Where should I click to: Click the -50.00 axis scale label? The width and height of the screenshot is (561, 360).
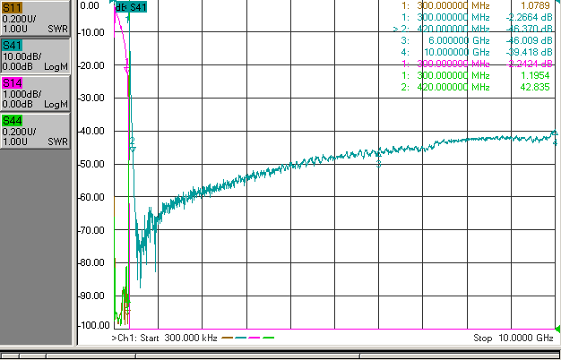93,164
